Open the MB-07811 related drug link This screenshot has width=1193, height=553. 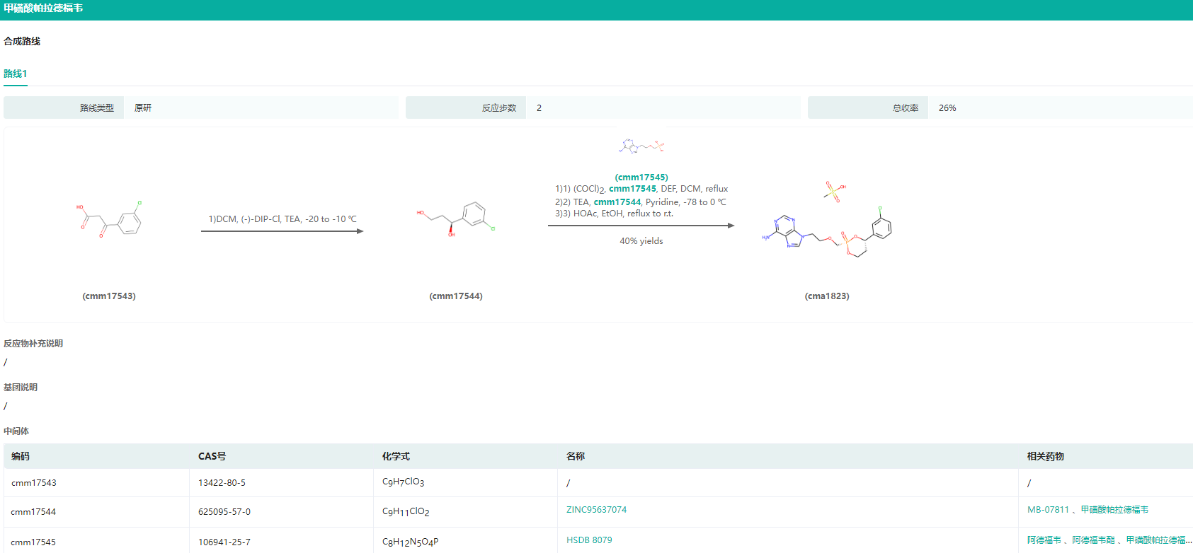coord(1048,510)
